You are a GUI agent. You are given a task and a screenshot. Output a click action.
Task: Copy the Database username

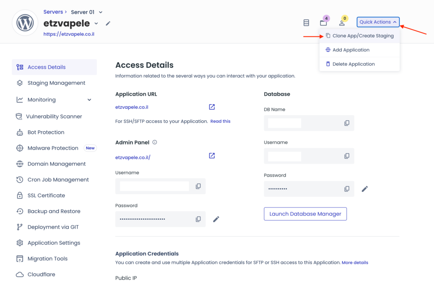click(347, 156)
